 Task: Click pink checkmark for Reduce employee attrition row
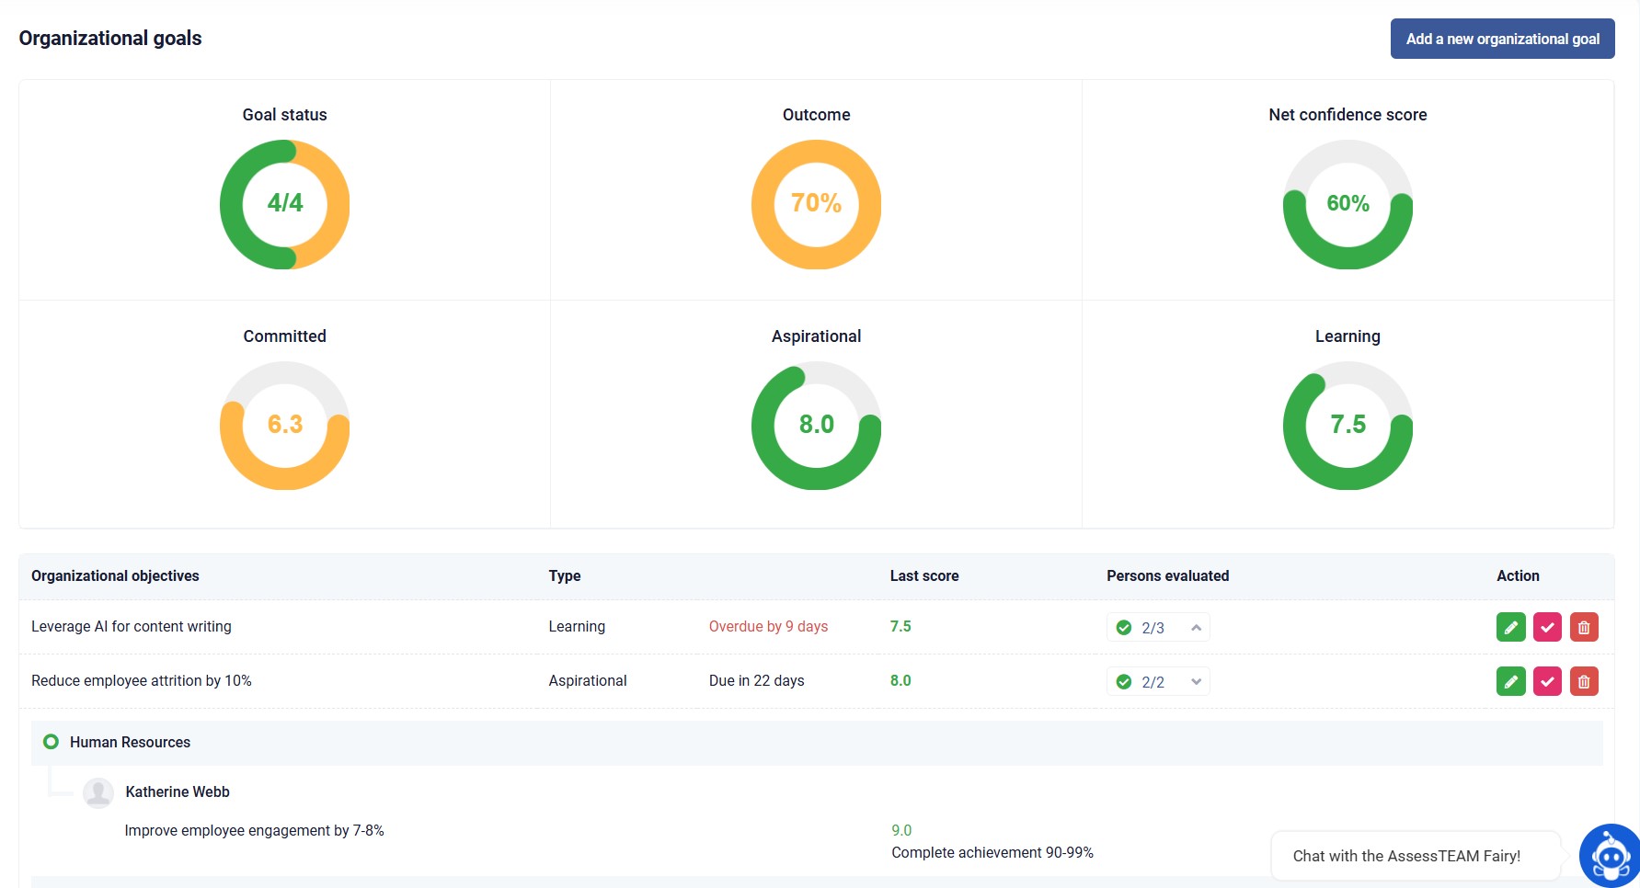pyautogui.click(x=1547, y=681)
